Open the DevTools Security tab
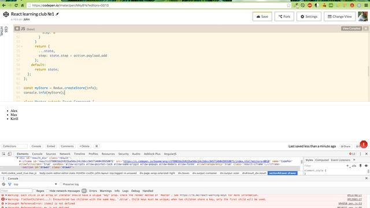Image resolution: width=370 pixels, height=208 pixels. pos(123,154)
